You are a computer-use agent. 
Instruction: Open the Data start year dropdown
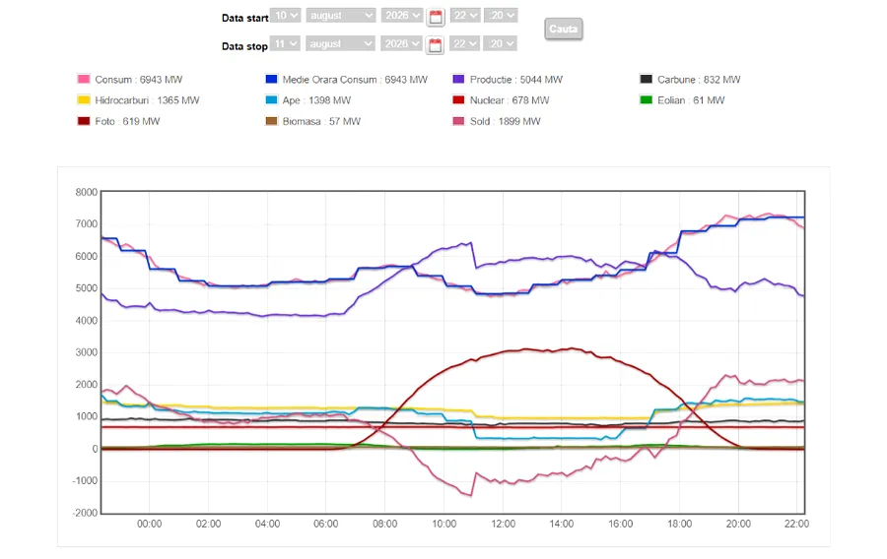coord(402,15)
